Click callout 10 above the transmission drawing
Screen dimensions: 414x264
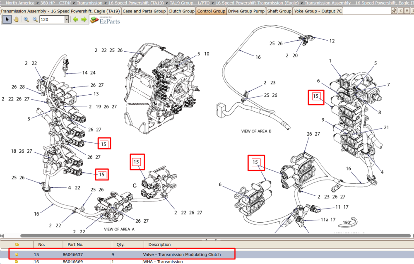pos(207,54)
